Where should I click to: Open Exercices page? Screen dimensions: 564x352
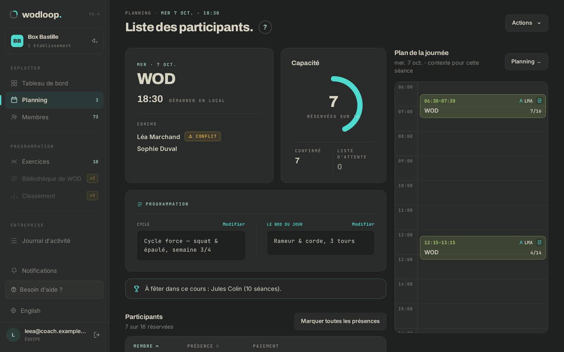tap(54, 162)
